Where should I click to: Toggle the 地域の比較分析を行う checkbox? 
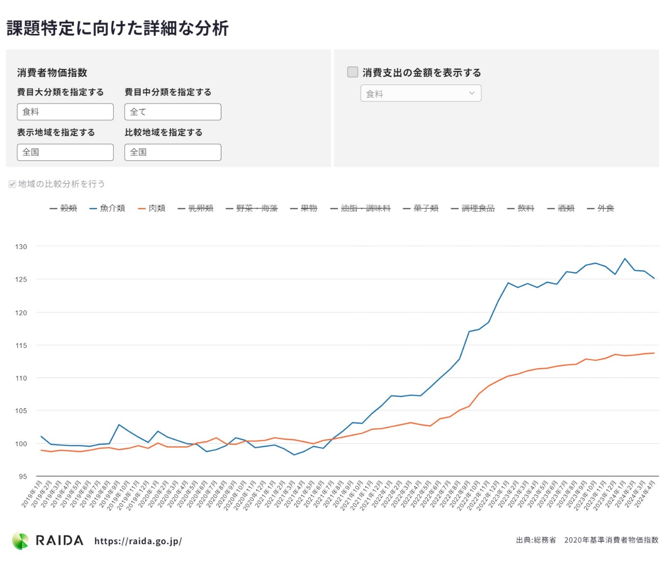click(x=13, y=184)
